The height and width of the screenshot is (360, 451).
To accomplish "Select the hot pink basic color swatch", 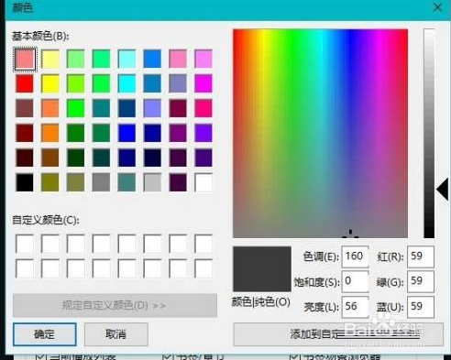I will 203,108.
